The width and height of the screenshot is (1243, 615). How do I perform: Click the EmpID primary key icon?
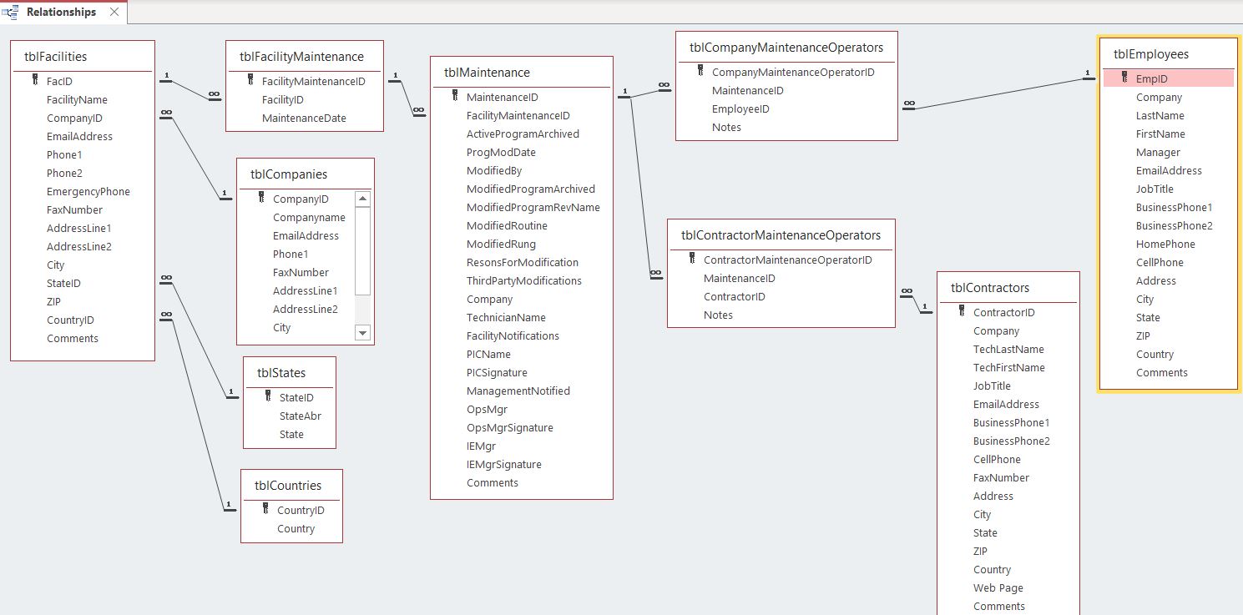coord(1124,78)
